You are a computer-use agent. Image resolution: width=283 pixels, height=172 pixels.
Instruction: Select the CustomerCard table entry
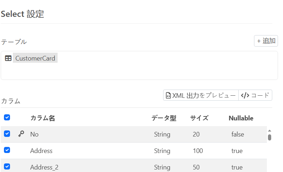point(35,58)
